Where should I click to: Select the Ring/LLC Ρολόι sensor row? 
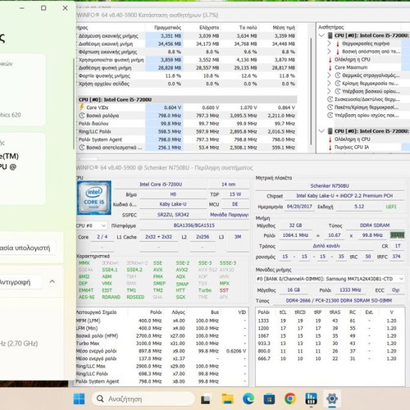point(187,131)
